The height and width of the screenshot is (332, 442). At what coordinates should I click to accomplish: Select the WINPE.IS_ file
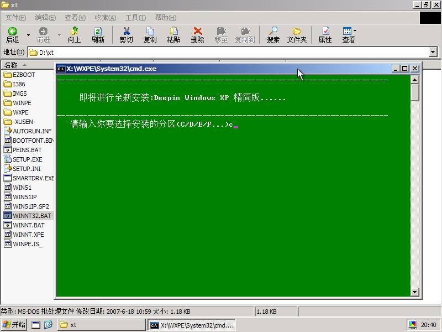23,244
